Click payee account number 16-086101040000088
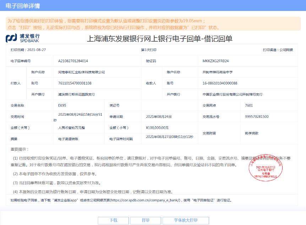This screenshot has height=225, width=306. coord(220,83)
